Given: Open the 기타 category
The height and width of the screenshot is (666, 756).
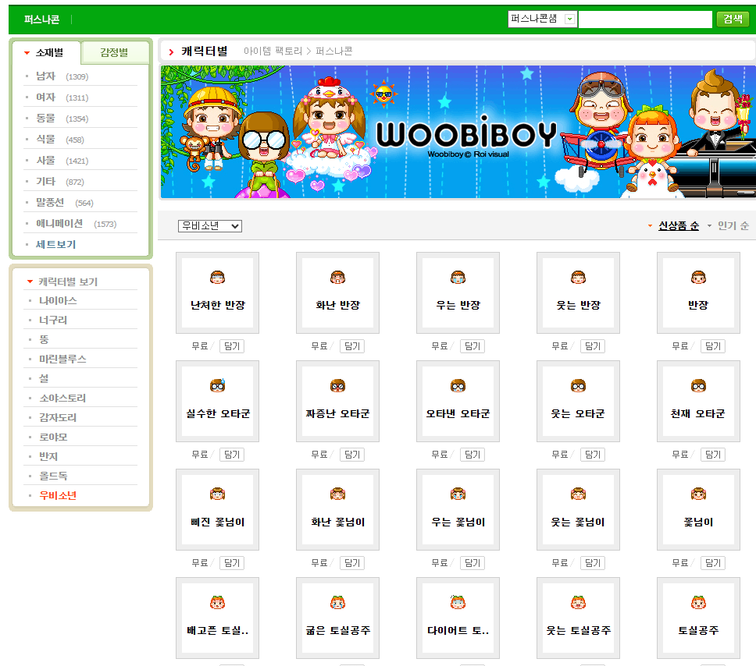Looking at the screenshot, I should [x=46, y=182].
